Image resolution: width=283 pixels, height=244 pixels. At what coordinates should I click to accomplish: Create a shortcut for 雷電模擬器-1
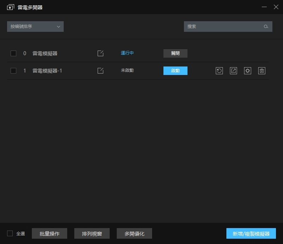[x=233, y=71]
